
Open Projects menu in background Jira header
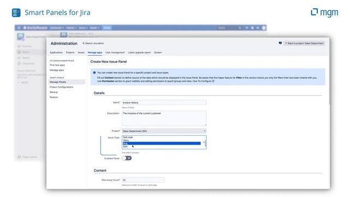coord(71,28)
